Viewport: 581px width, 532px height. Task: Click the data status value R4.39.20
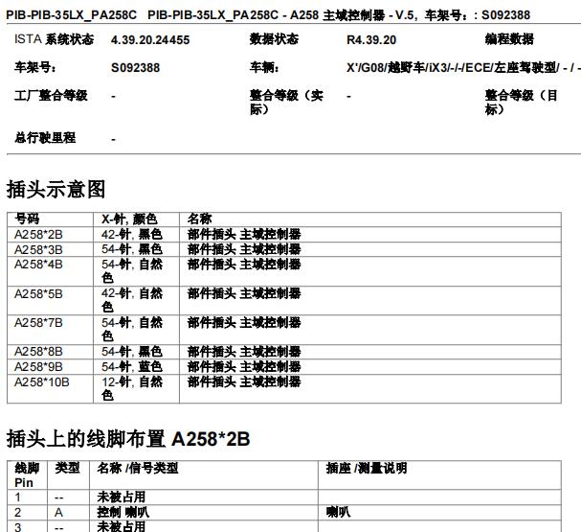coord(371,39)
